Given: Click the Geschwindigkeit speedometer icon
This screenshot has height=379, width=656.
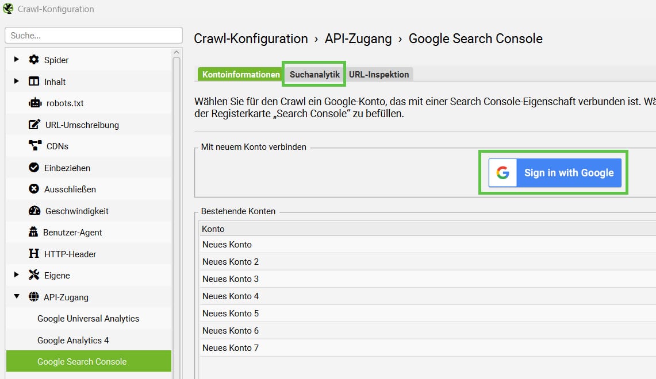Looking at the screenshot, I should (x=34, y=211).
